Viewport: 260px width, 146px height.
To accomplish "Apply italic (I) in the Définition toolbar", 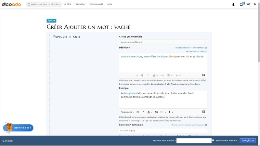I will point(148,75).
